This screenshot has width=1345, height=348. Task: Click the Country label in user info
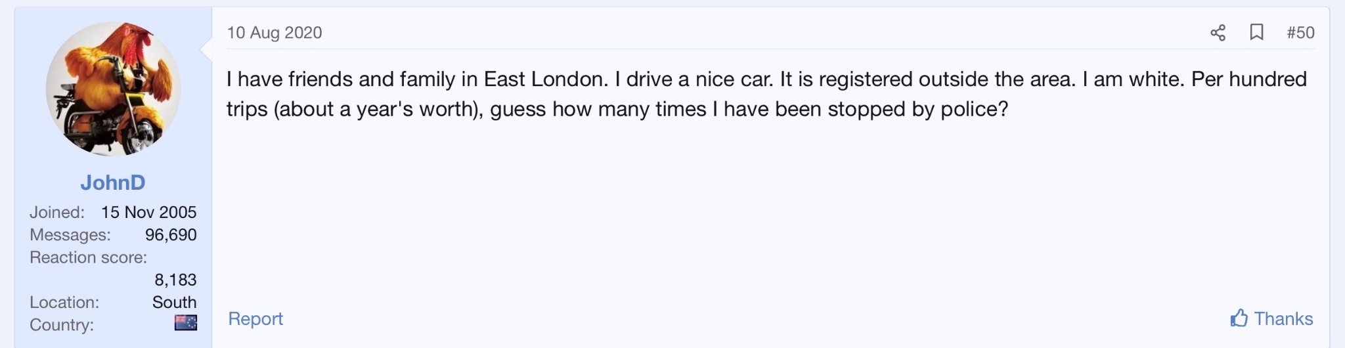62,325
